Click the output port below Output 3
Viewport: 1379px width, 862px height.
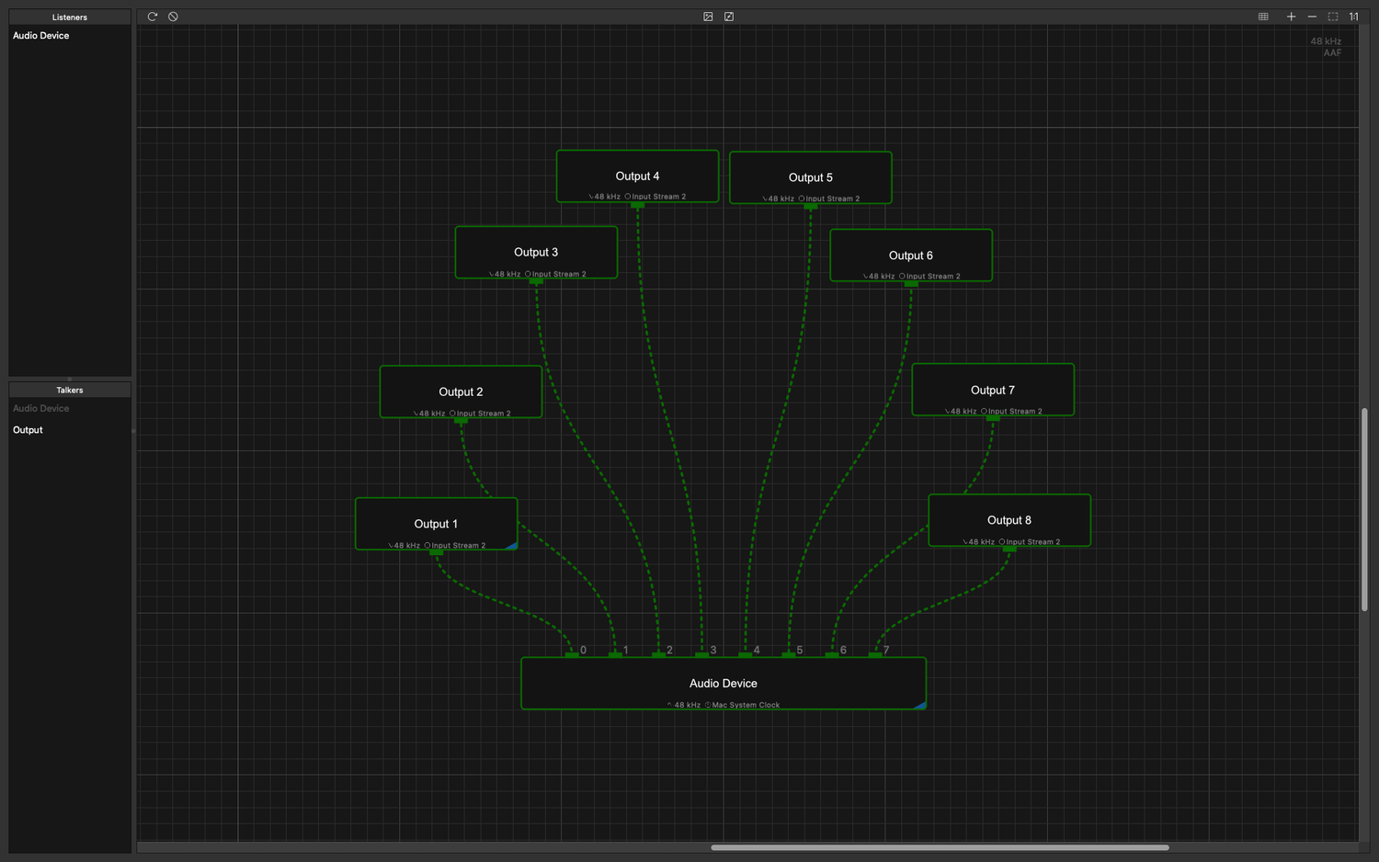536,281
